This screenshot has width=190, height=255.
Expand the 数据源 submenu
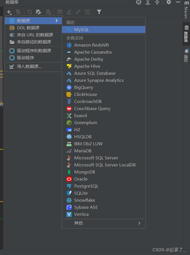pos(33,21)
